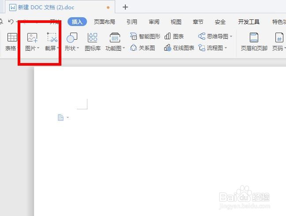Open a new tab with plus button
Viewport: 286px width, 216px height.
point(125,7)
